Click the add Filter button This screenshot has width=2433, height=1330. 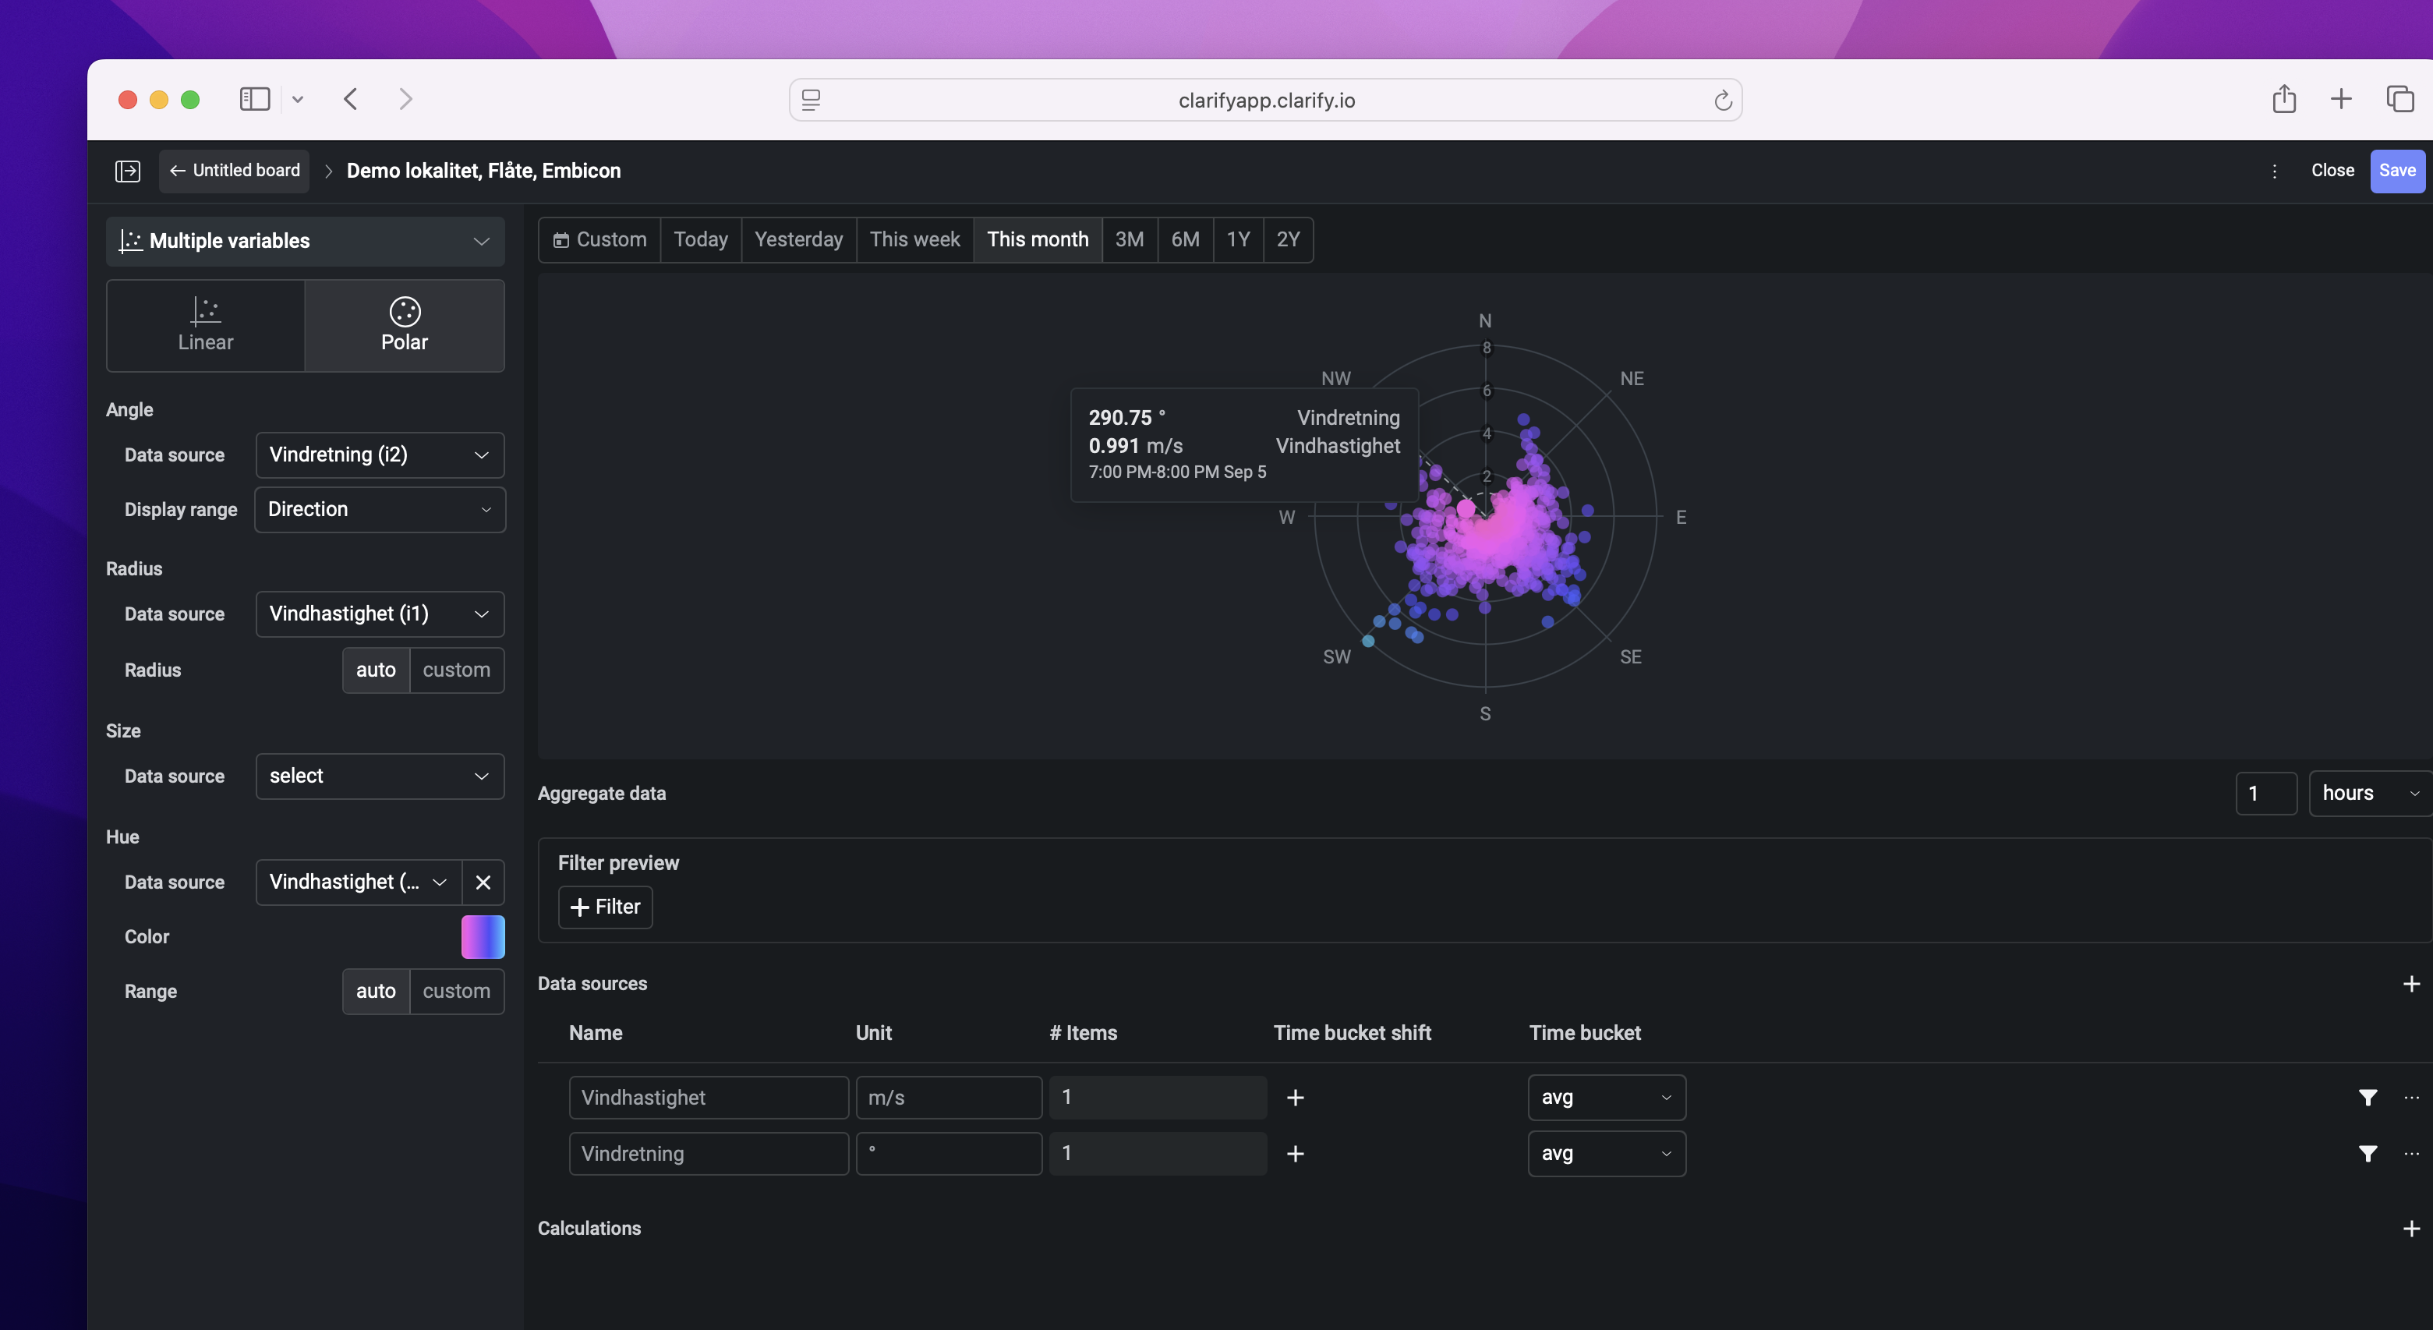click(604, 907)
